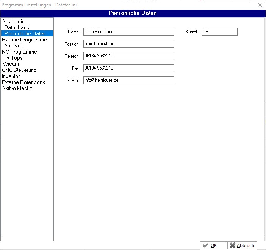The width and height of the screenshot is (266, 250).
Task: Open the Datenbank settings entry
Action: pos(17,28)
